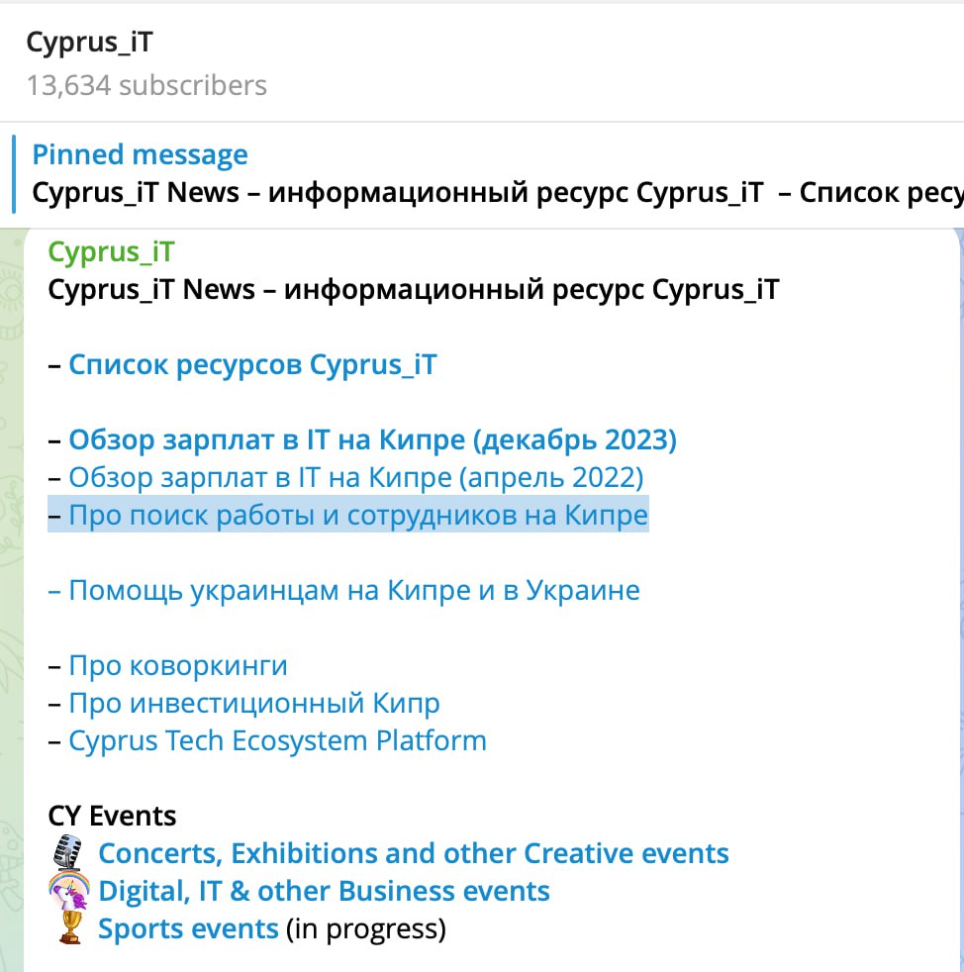The image size is (964, 972).
Task: Click the bold Cyprus_iT News message title
Action: tap(414, 289)
